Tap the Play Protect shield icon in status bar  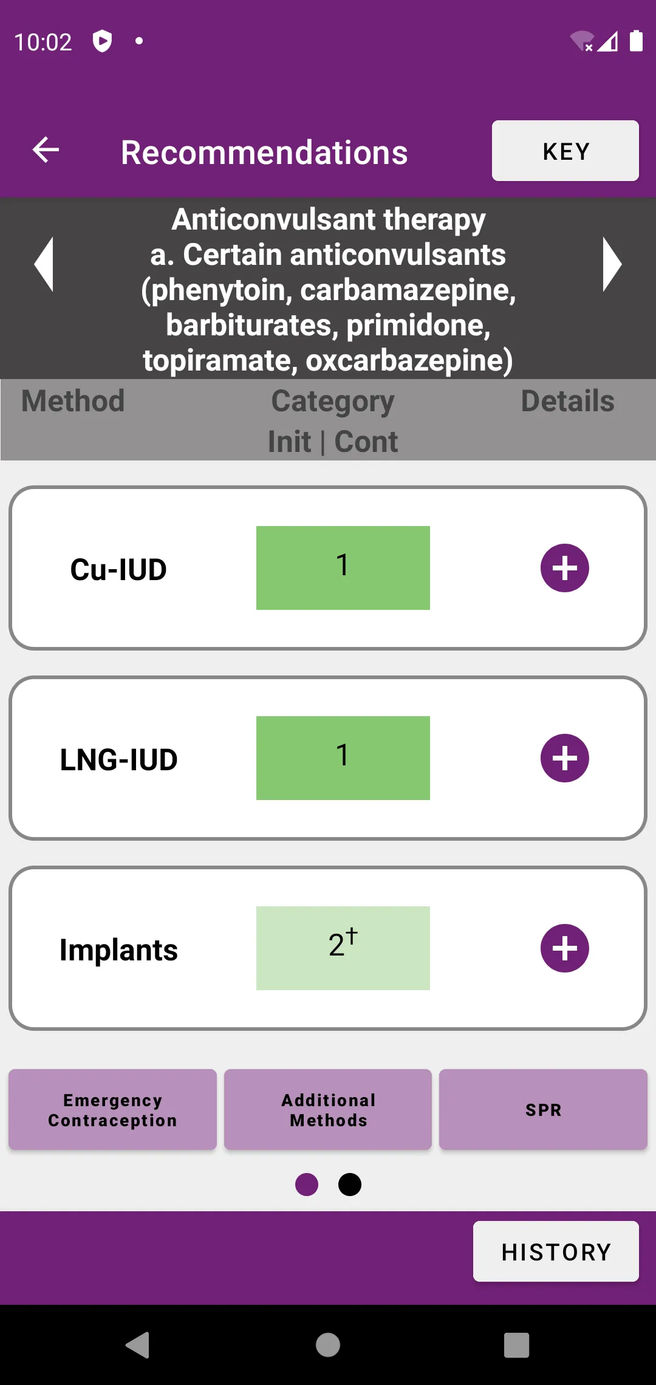click(103, 40)
